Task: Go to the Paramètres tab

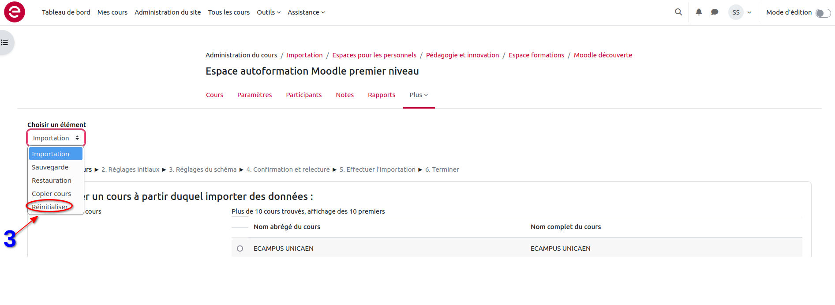Action: pos(255,95)
